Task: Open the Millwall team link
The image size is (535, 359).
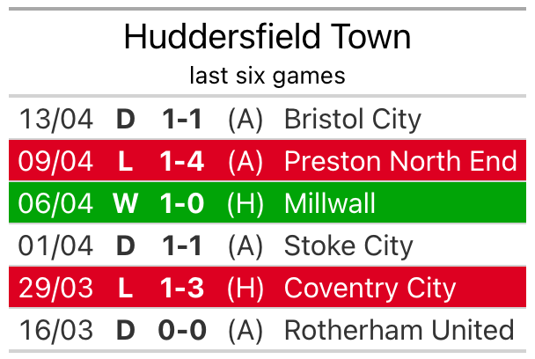Action: pos(329,203)
